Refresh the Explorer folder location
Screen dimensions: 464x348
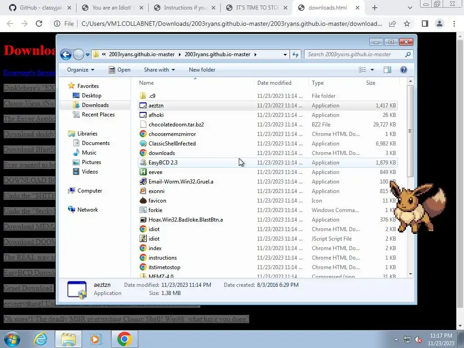pyautogui.click(x=295, y=54)
